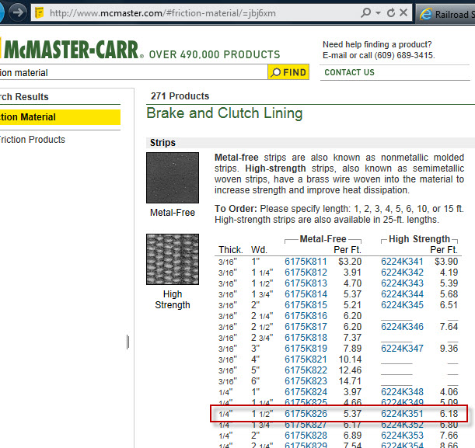Open high strength part 6224K351
475x448 pixels.
click(402, 414)
